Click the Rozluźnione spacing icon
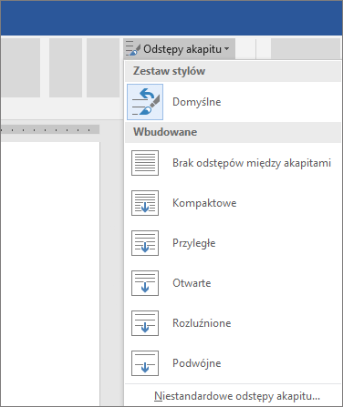Image resolution: width=343 pixels, height=407 pixels. click(145, 323)
